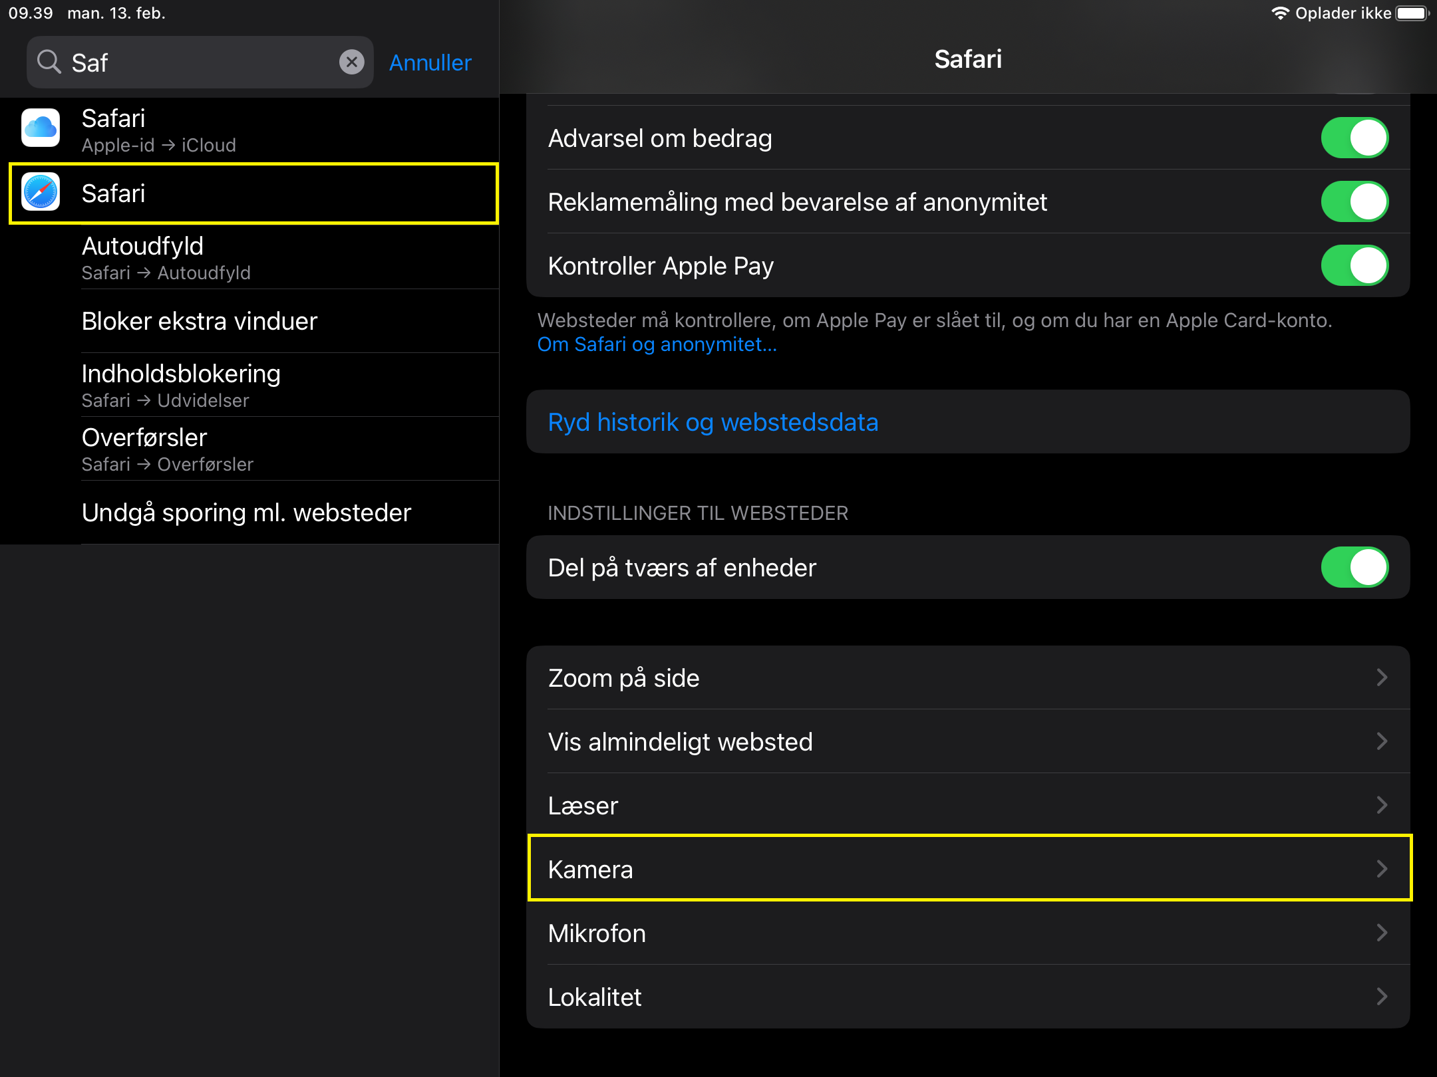
Task: Click the magnifying glass search icon
Action: pyautogui.click(x=49, y=62)
